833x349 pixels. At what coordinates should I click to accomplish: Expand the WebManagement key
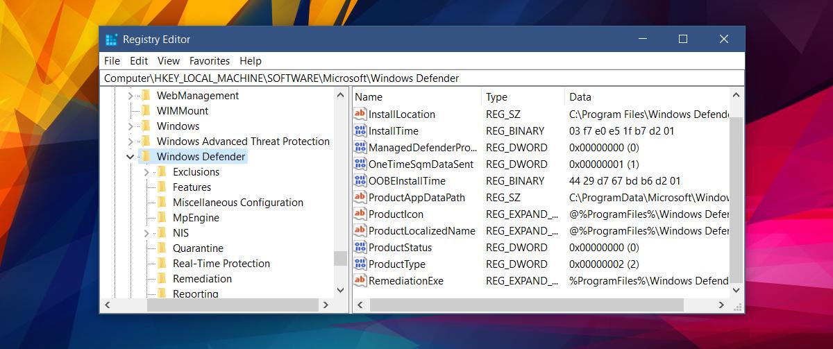click(x=130, y=96)
